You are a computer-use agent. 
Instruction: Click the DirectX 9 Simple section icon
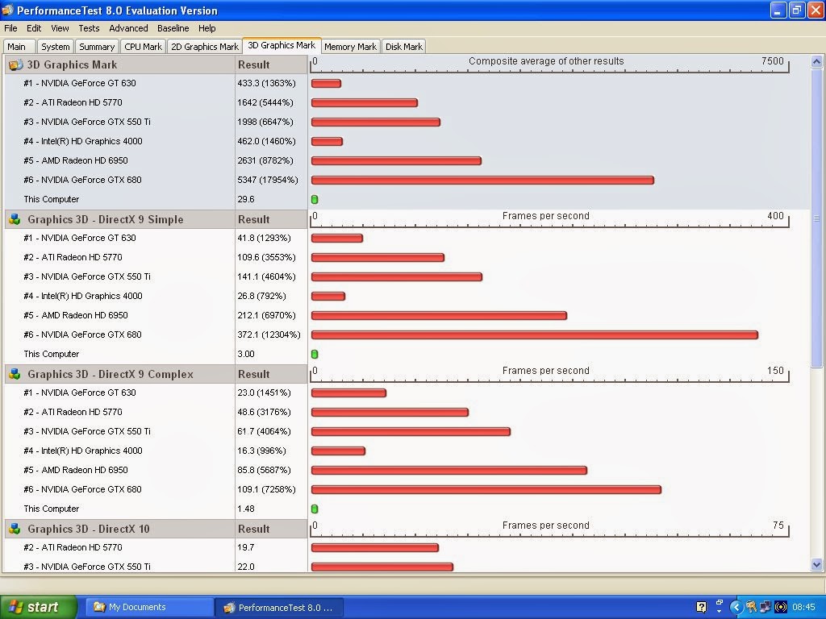tap(15, 219)
